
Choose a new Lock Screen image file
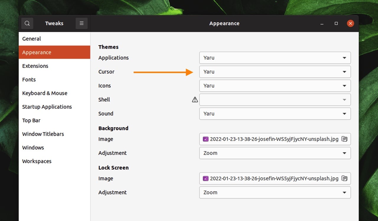pyautogui.click(x=275, y=178)
